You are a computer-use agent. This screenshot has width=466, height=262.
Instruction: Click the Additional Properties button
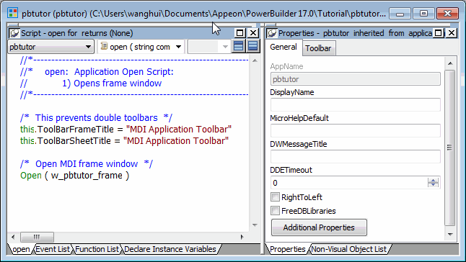[319, 227]
